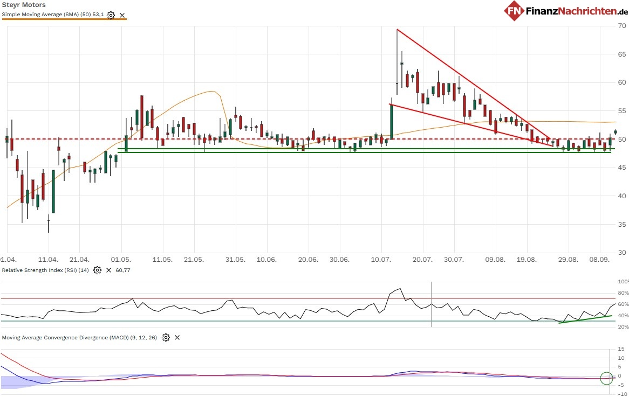Click the MACD axis label 15
This screenshot has height=397, width=629.
(621, 349)
